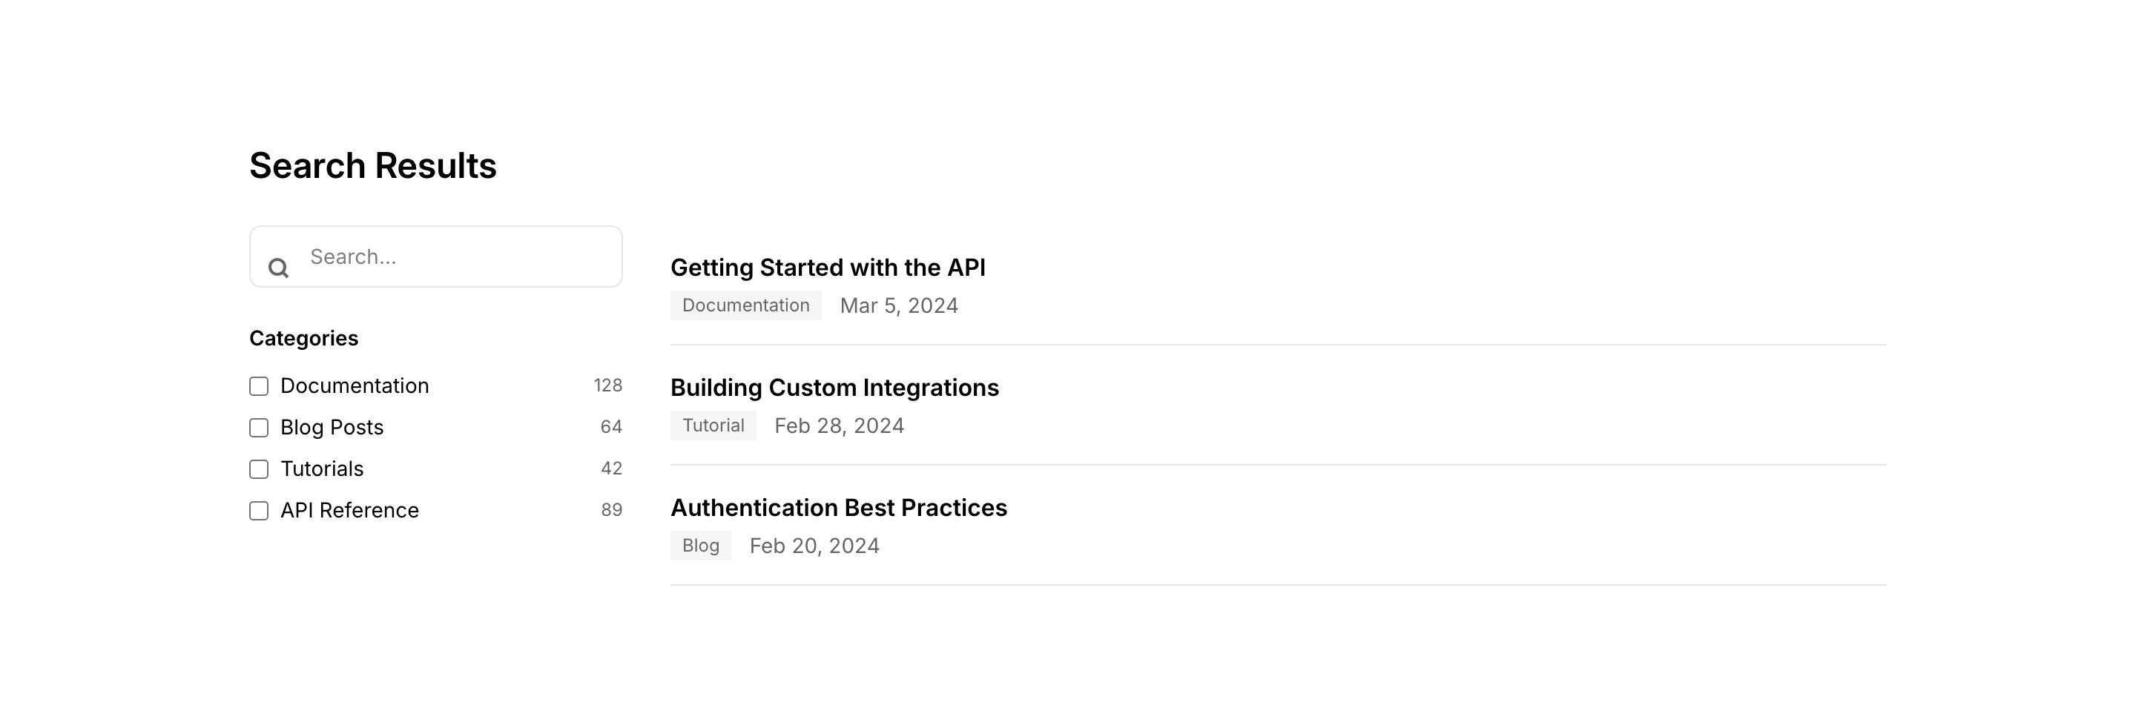The height and width of the screenshot is (728, 2136).
Task: Click the 128 count beside Documentation
Action: tap(608, 385)
